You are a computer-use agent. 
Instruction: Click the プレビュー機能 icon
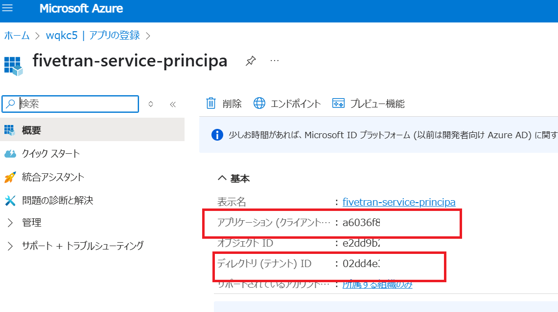(338, 104)
